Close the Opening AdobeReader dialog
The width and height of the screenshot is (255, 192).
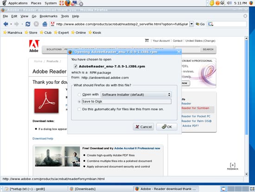coord(178,52)
